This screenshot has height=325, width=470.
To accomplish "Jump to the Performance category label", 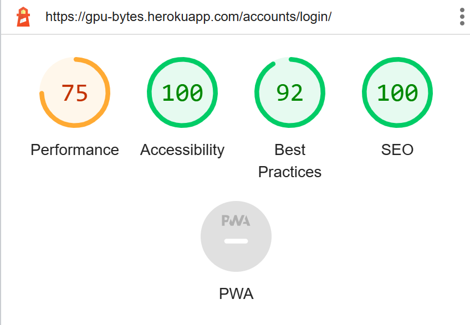I will (x=75, y=150).
